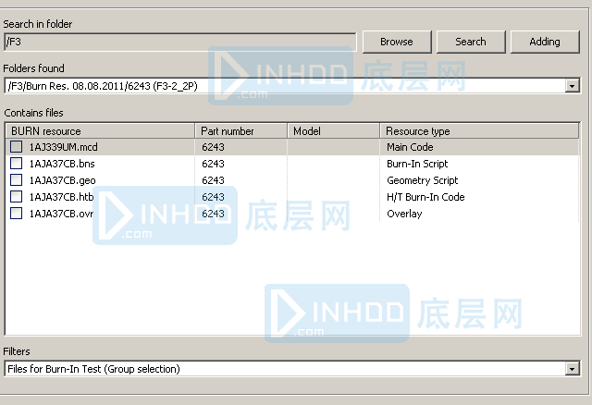This screenshot has height=405, width=592.
Task: Expand the Folders found dropdown arrow
Action: point(573,86)
